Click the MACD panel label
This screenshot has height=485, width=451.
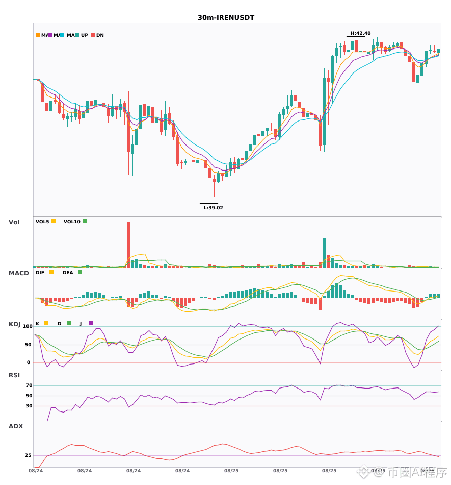18,273
